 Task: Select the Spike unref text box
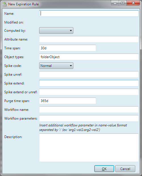coord(89,75)
